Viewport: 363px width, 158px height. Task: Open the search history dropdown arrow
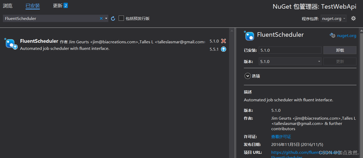pos(106,18)
